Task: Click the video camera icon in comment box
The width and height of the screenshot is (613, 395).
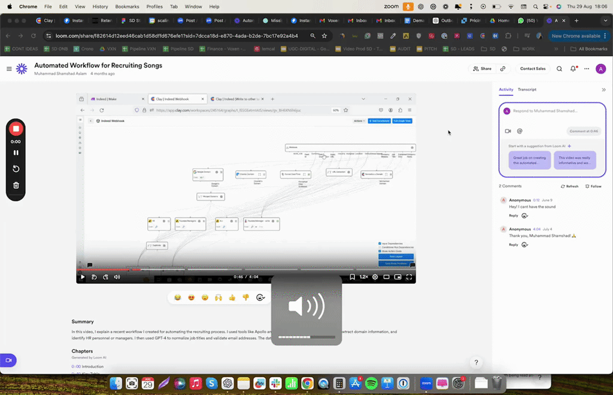Action: [x=508, y=131]
